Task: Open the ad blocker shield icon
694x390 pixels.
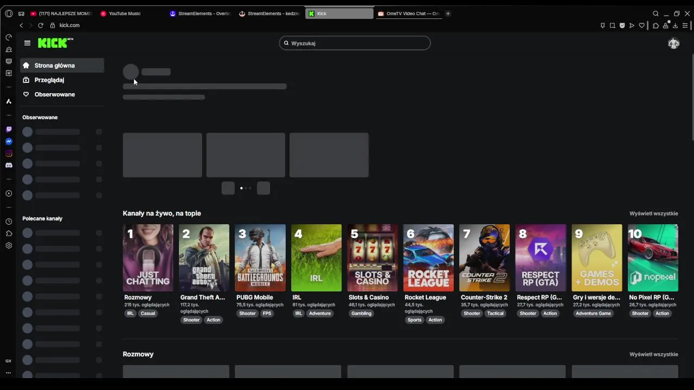Action: [622, 25]
